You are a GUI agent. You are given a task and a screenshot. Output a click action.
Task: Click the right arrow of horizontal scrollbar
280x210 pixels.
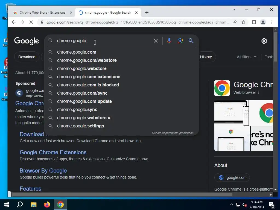tap(271, 194)
